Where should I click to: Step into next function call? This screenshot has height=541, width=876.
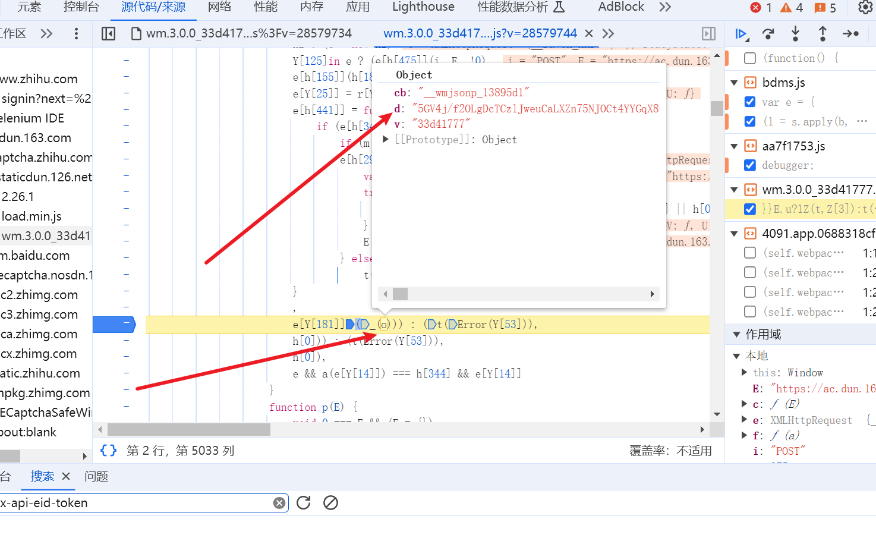click(x=795, y=34)
